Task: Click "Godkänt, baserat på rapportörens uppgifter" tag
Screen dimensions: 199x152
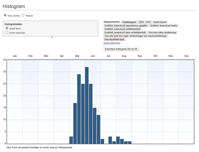Action: (x=126, y=25)
